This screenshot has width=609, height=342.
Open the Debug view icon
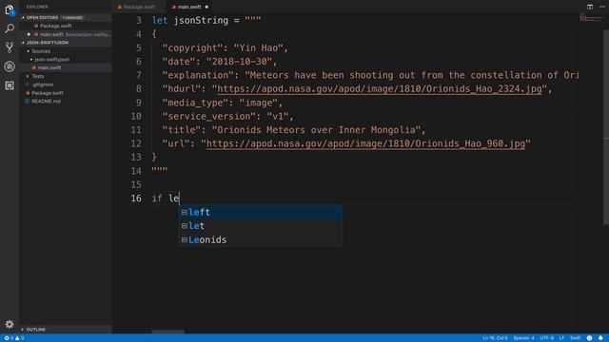10,66
